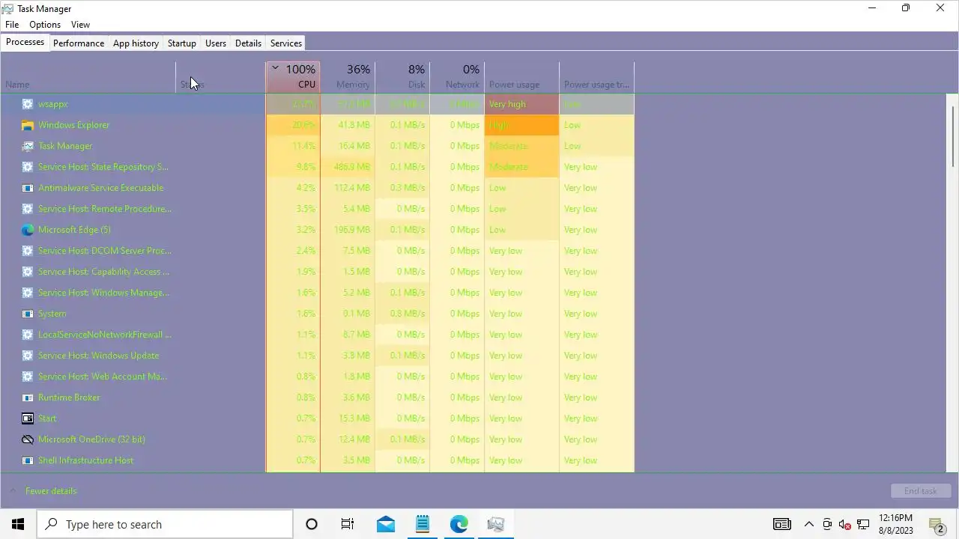Select the Runtime Broker process name

tap(69, 398)
